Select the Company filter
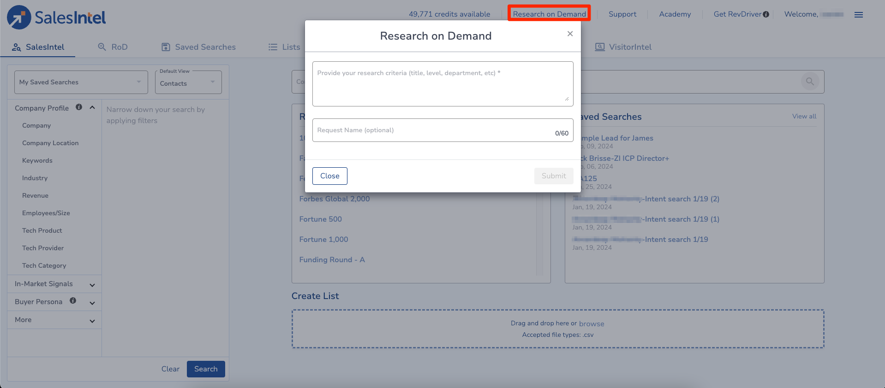 click(x=36, y=125)
